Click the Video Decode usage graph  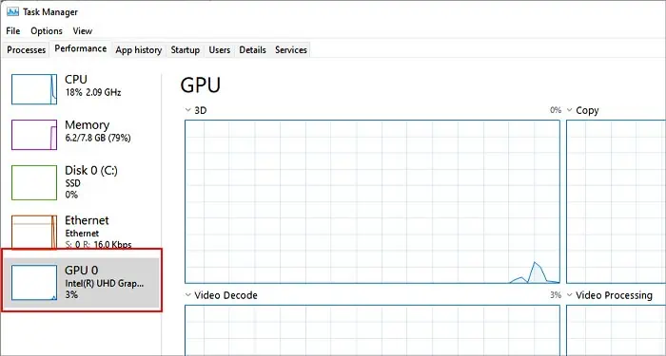coord(372,330)
